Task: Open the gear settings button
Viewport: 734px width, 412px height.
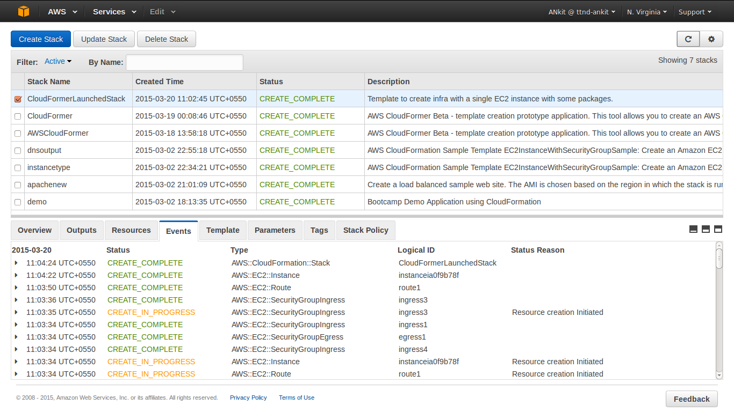Action: [711, 39]
